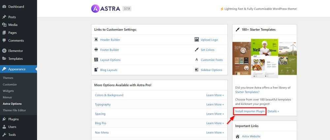Click the Users person icon
The image size is (330, 140).
click(x=4, y=127)
